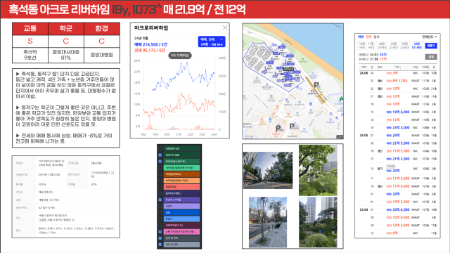Click the blue button beside pyeong sizes
The width and height of the screenshot is (450, 253).
pyautogui.click(x=431, y=46)
